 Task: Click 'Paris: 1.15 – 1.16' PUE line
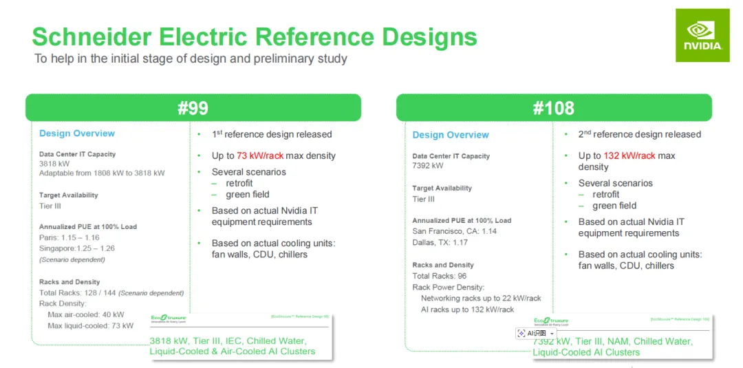coord(69,237)
